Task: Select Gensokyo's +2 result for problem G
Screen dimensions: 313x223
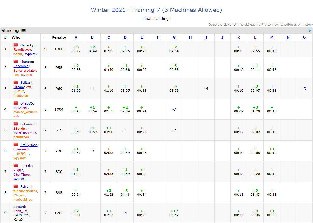Action: 174,49
